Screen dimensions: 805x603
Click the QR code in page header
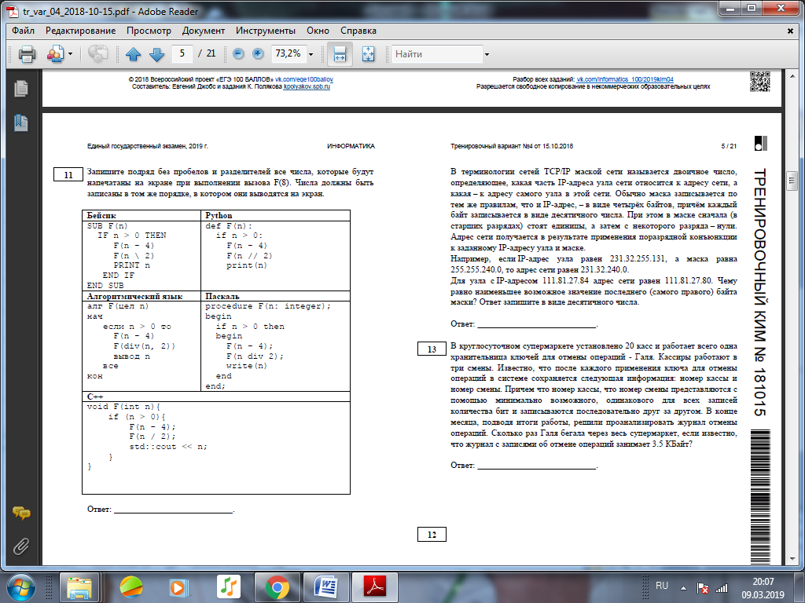coord(760,82)
